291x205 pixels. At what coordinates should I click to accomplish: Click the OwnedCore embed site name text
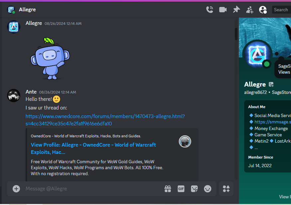click(86, 136)
